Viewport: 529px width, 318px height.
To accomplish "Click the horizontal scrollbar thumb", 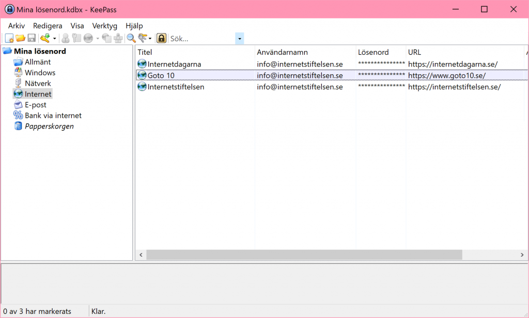I will [304, 255].
